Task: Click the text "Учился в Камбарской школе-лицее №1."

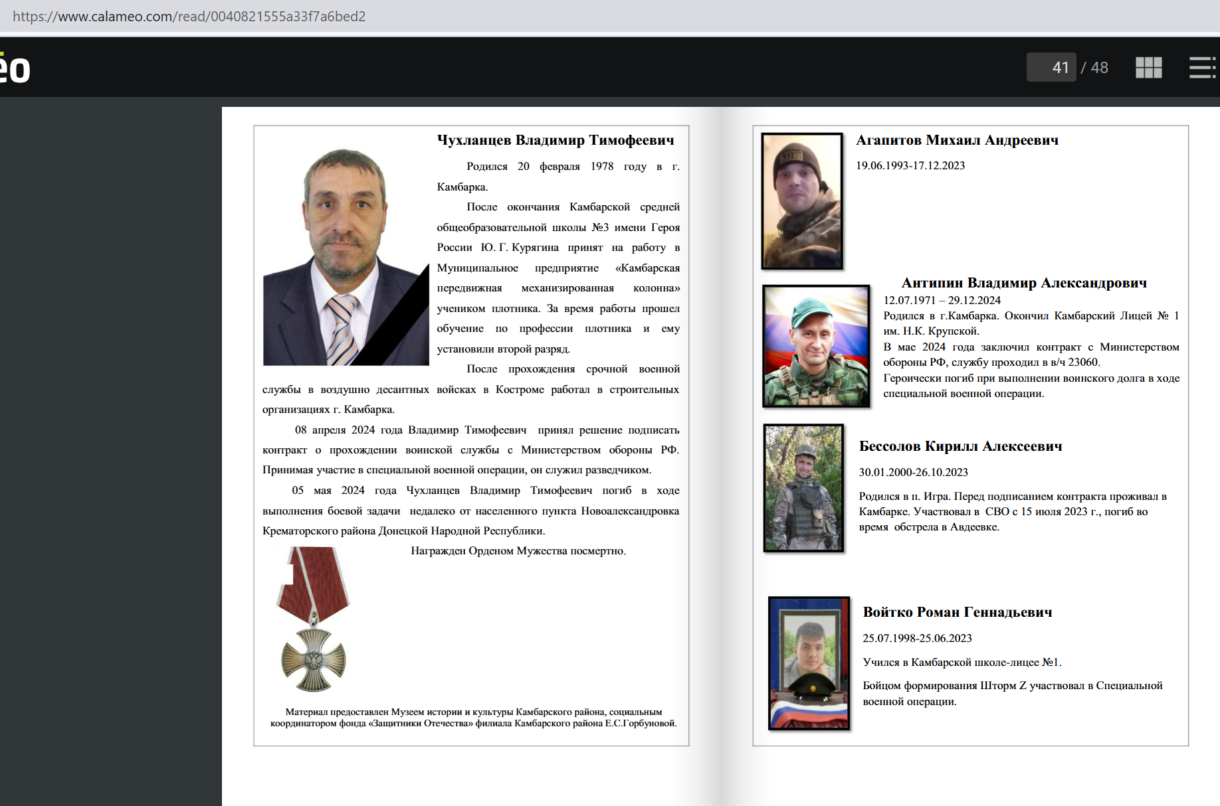Action: coord(962,662)
